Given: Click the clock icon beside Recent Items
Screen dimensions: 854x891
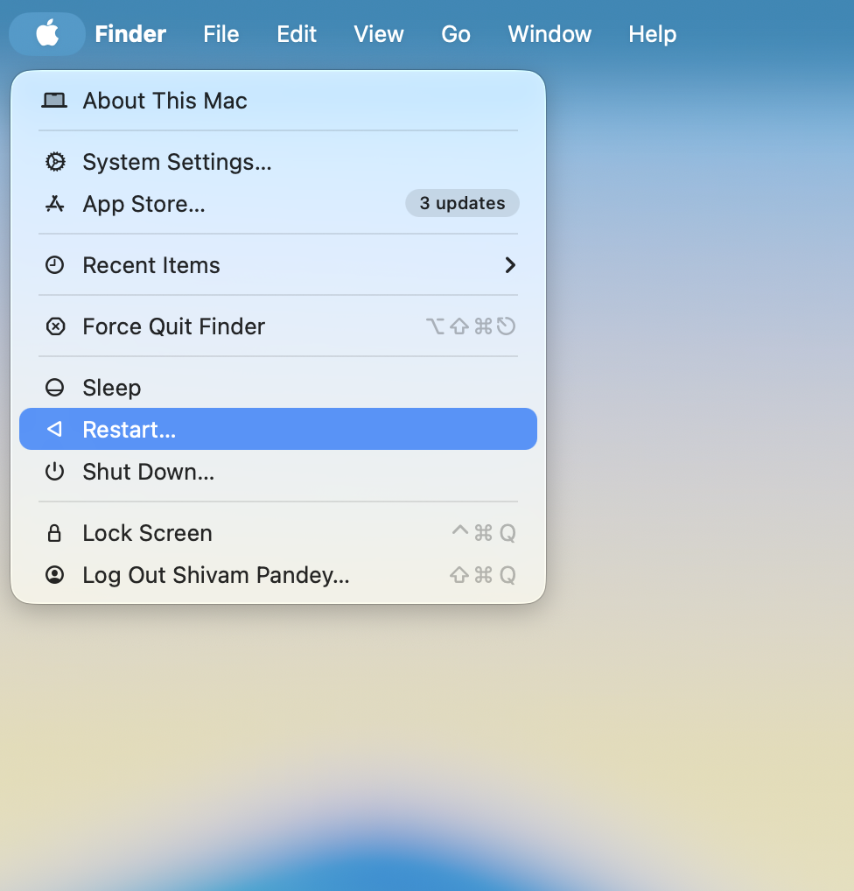Looking at the screenshot, I should point(55,265).
